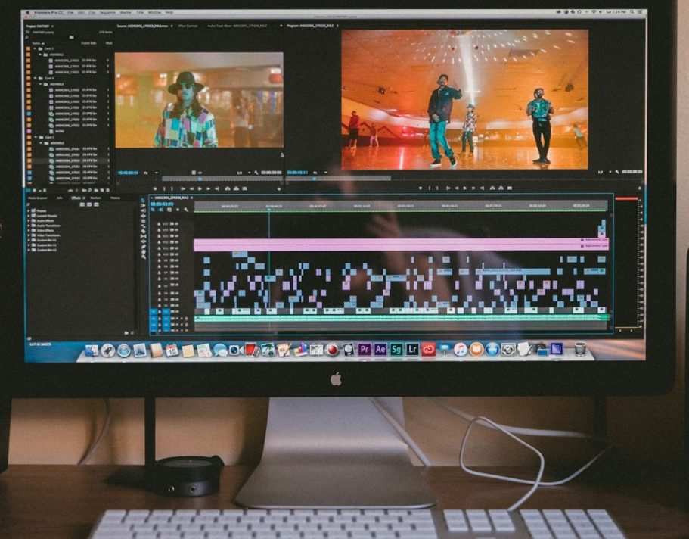The image size is (689, 539).
Task: Launch After Effects from the Dock
Action: coord(380,349)
